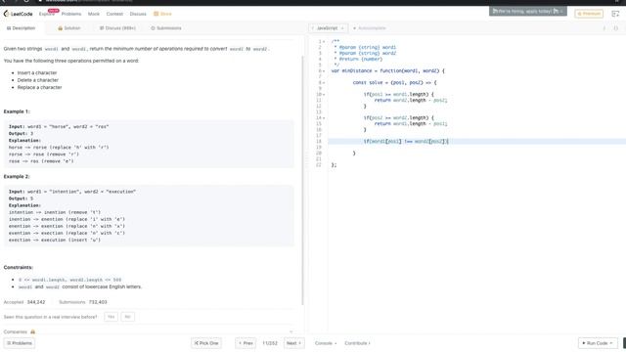
Task: Click 'Insert a character' bullet text
Action: [x=37, y=73]
